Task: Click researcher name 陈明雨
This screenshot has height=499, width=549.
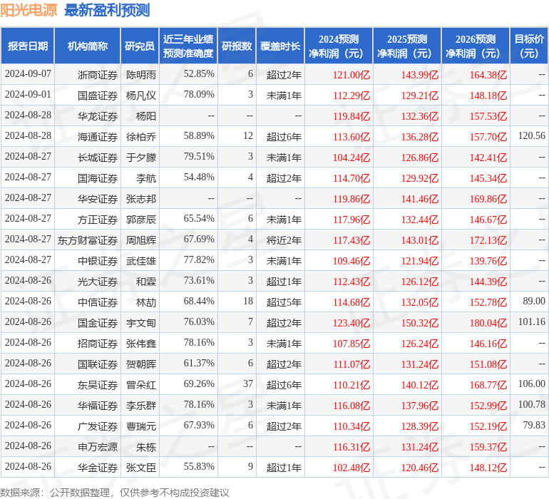Action: (140, 75)
